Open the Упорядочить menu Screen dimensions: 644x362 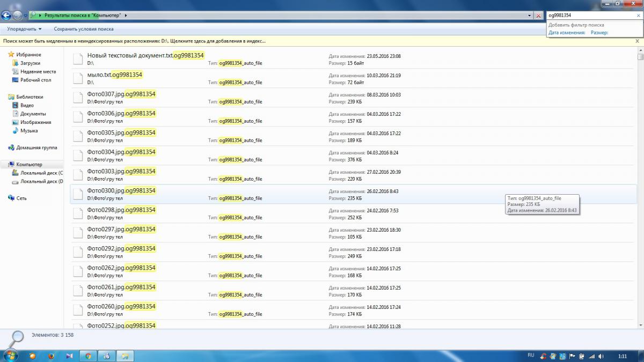(x=24, y=29)
